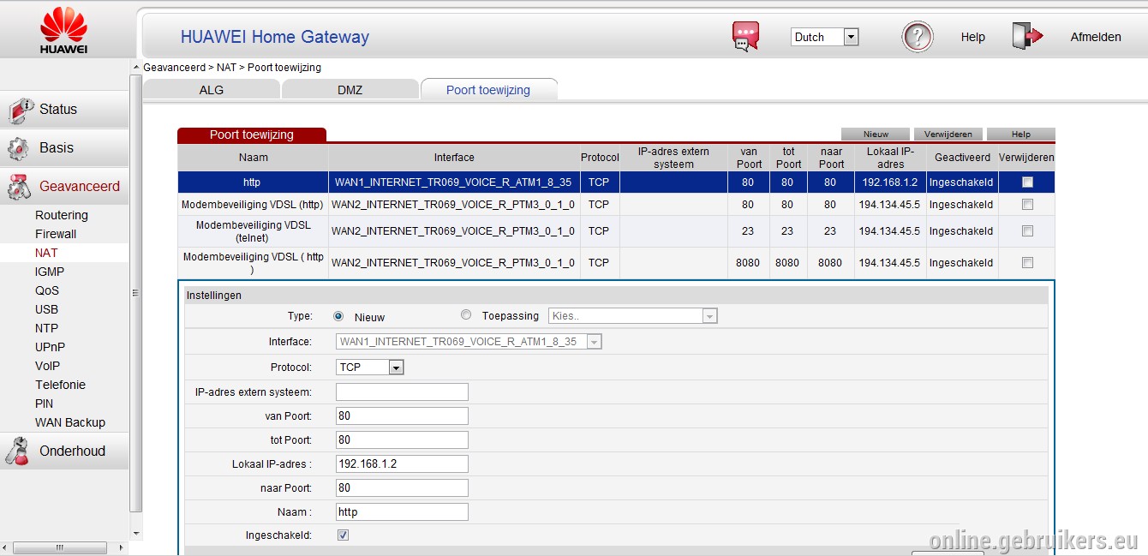Click the Onderhoud maintenance icon
This screenshot has width=1148, height=556.
tap(19, 451)
